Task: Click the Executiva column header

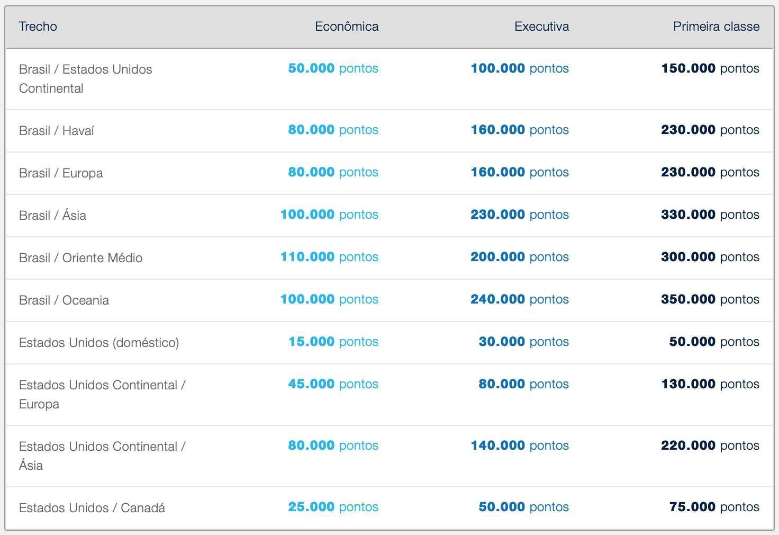Action: tap(541, 26)
